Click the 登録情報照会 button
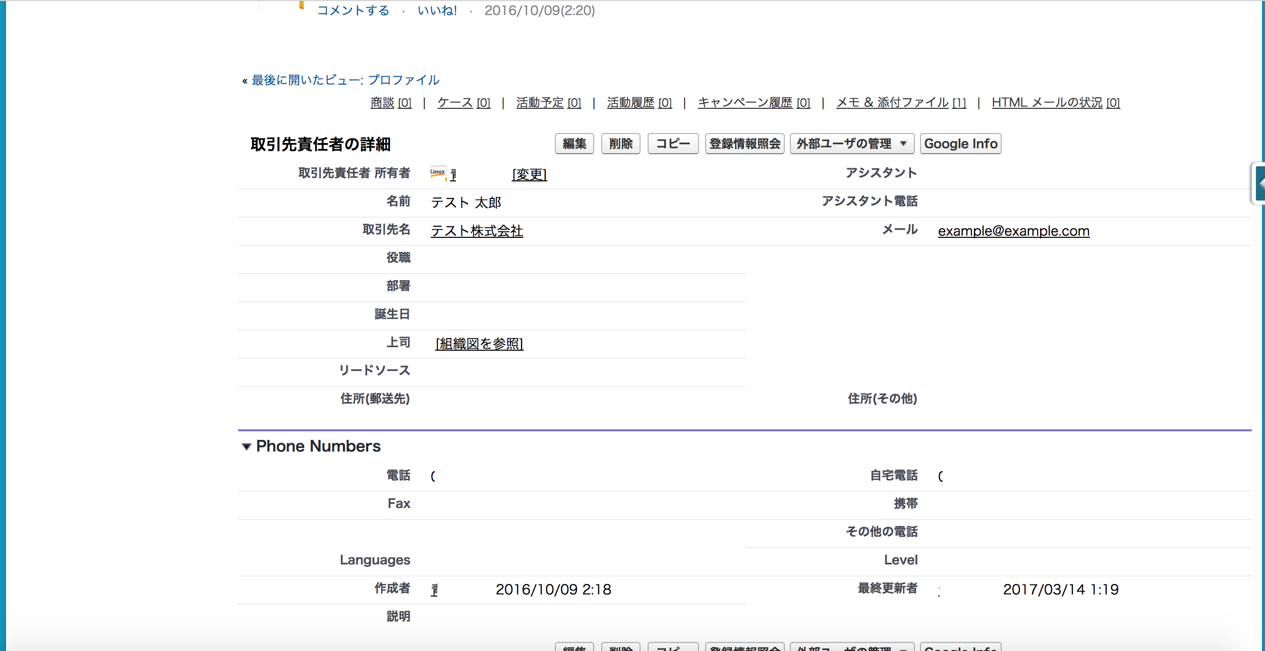This screenshot has width=1265, height=651. tap(745, 144)
